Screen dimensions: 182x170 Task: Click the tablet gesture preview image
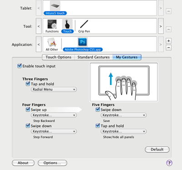click(x=124, y=82)
